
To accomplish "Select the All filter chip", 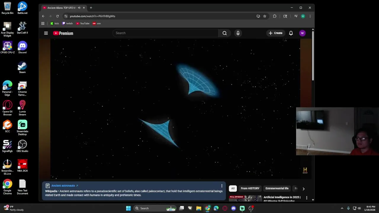I will click(233, 188).
